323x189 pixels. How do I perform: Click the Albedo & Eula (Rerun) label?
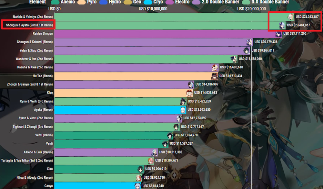click(38, 152)
